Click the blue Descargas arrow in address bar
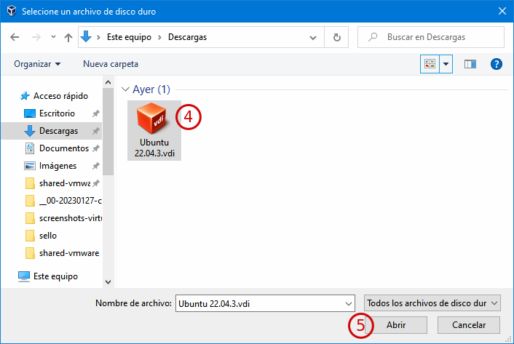This screenshot has width=514, height=344. click(86, 36)
